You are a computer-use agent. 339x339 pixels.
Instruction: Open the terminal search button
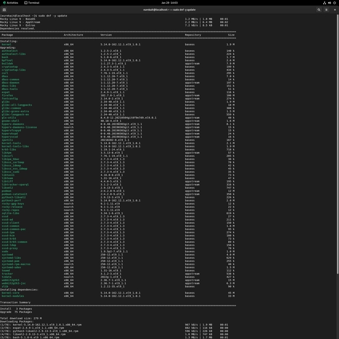pyautogui.click(x=319, y=10)
